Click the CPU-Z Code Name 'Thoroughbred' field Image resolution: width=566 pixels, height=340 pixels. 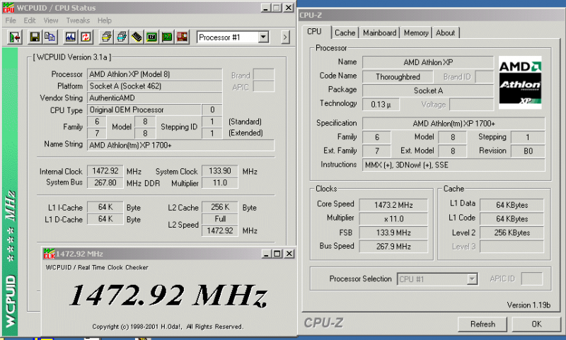pyautogui.click(x=398, y=77)
